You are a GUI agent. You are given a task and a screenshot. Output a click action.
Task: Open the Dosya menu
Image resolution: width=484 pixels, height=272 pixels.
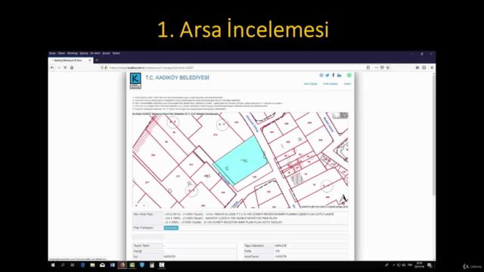pos(52,54)
